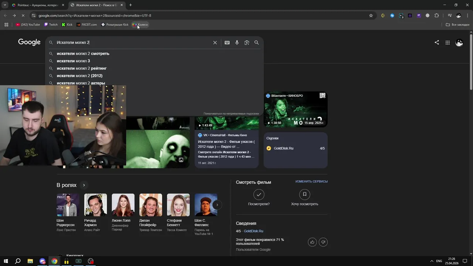Image resolution: width=473 pixels, height=266 pixels.
Task: Open the tab search dropdown arrow
Action: [x=5, y=5]
